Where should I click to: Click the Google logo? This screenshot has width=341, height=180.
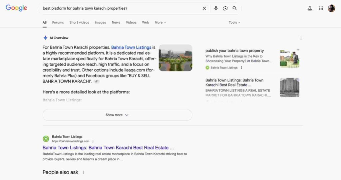(x=16, y=8)
